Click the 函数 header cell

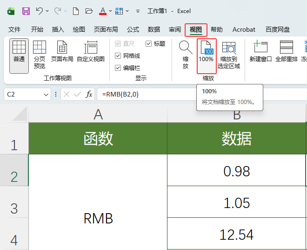(98, 139)
